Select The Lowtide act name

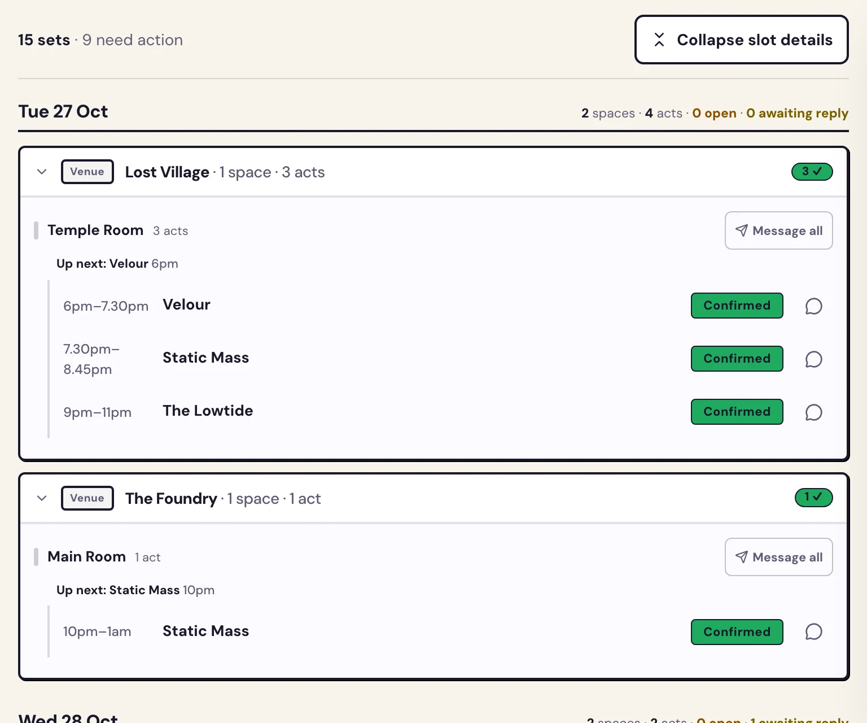(208, 411)
